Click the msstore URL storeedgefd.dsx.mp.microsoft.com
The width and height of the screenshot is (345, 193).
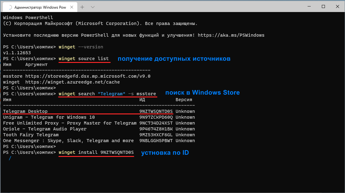[x=88, y=76]
